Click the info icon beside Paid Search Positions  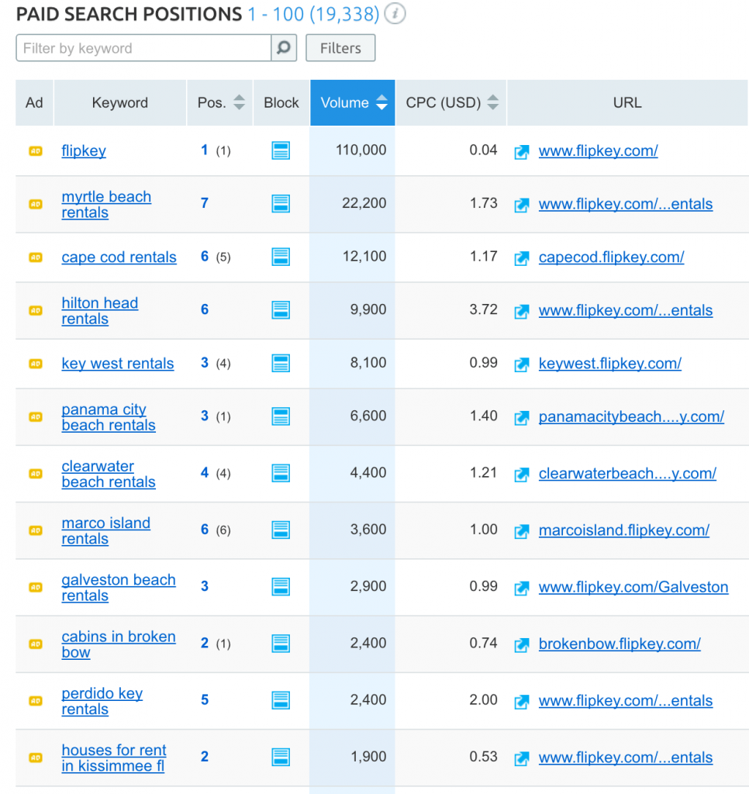(x=395, y=14)
